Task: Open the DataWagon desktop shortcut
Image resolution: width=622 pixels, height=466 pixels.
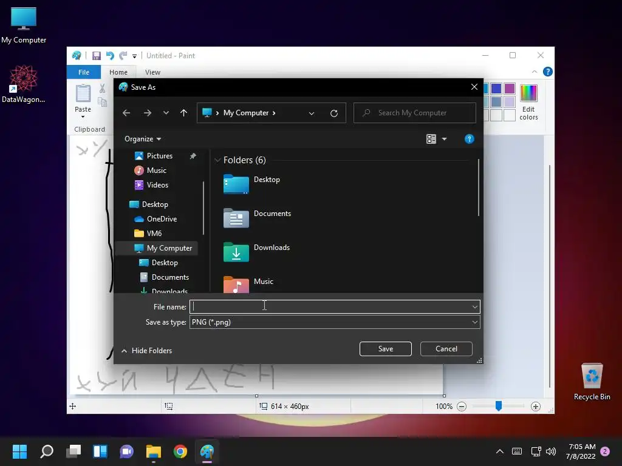Action: [24, 84]
